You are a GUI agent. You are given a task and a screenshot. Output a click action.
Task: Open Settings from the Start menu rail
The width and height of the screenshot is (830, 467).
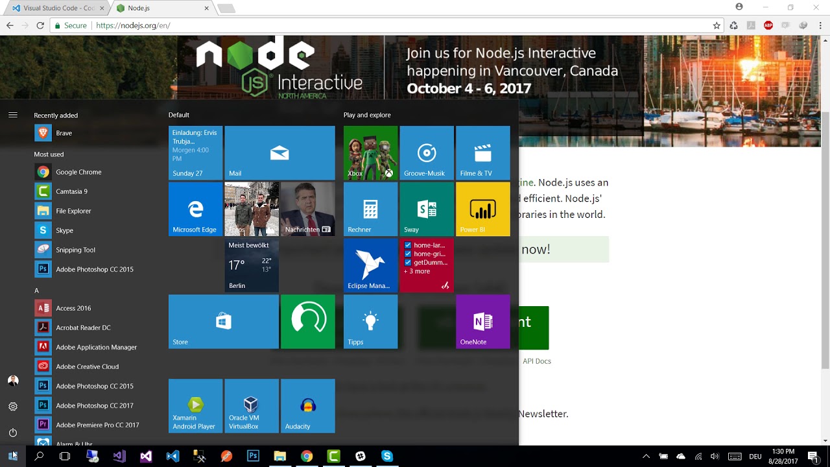(x=13, y=407)
